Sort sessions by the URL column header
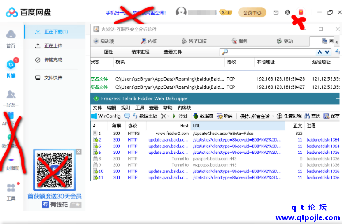The height and width of the screenshot is (224, 342). point(238,126)
